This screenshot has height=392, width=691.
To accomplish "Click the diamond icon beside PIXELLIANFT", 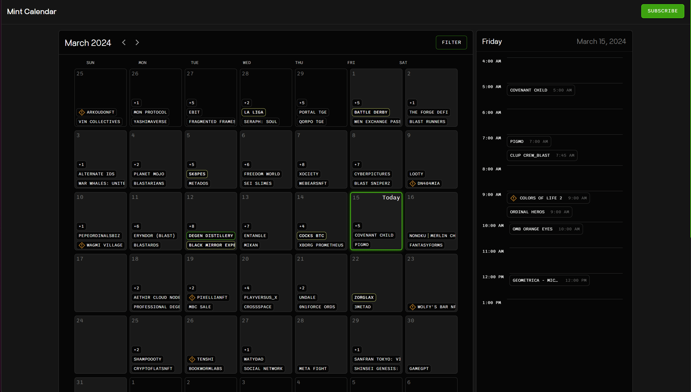I will [192, 297].
